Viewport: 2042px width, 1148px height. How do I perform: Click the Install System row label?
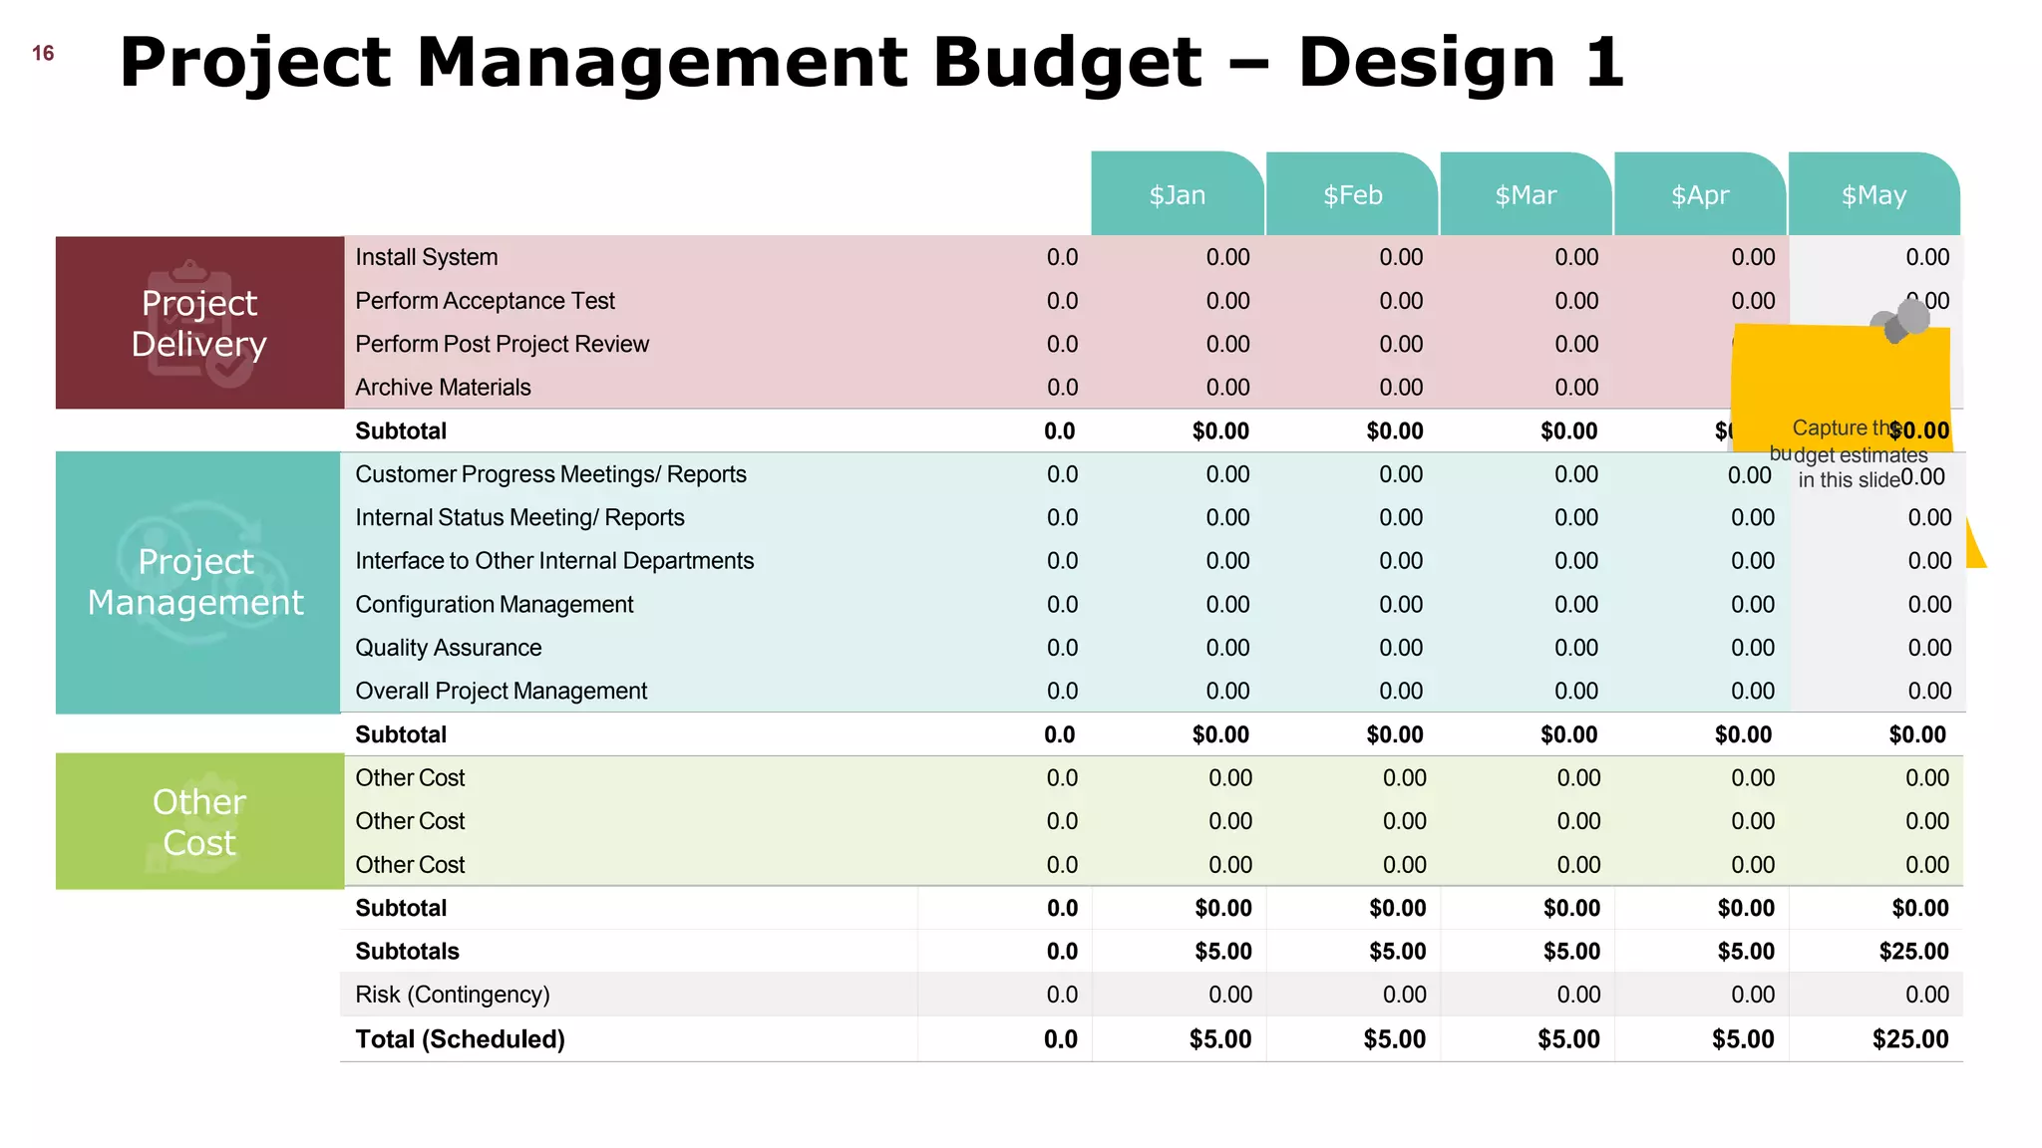pos(426,257)
